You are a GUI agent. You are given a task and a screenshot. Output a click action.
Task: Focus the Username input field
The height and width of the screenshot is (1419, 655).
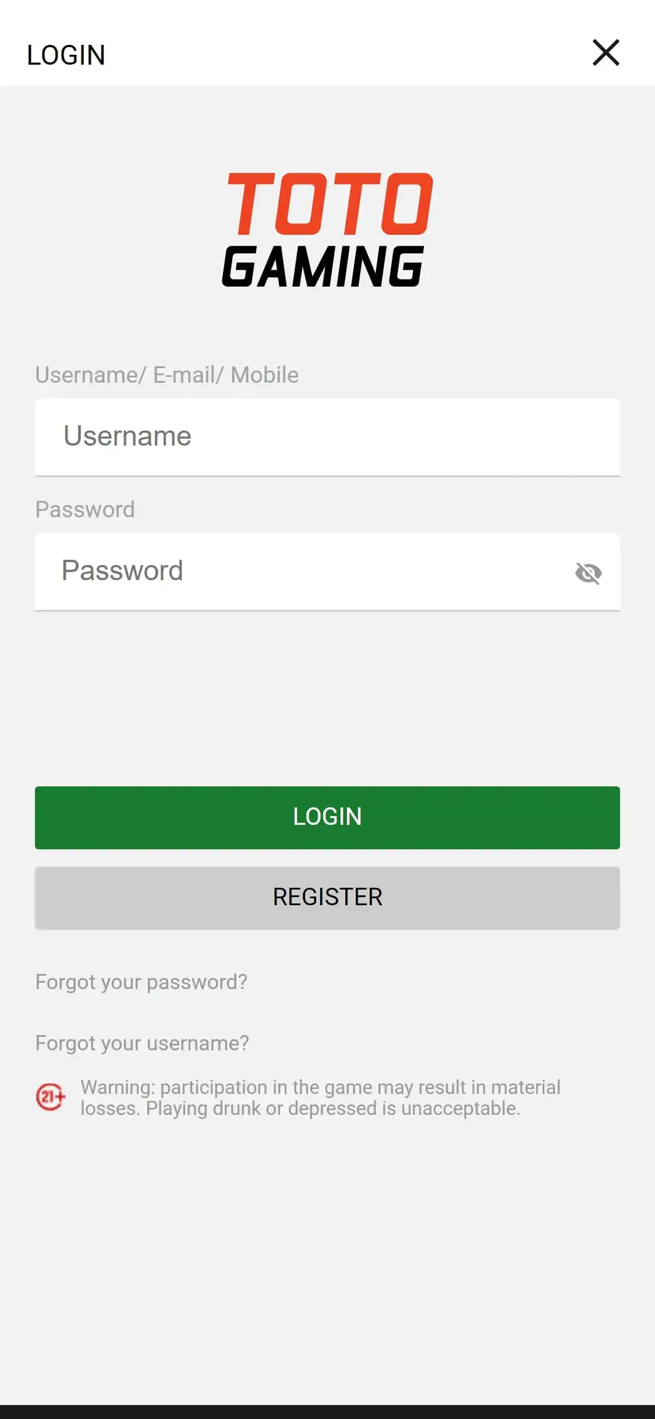pyautogui.click(x=327, y=437)
